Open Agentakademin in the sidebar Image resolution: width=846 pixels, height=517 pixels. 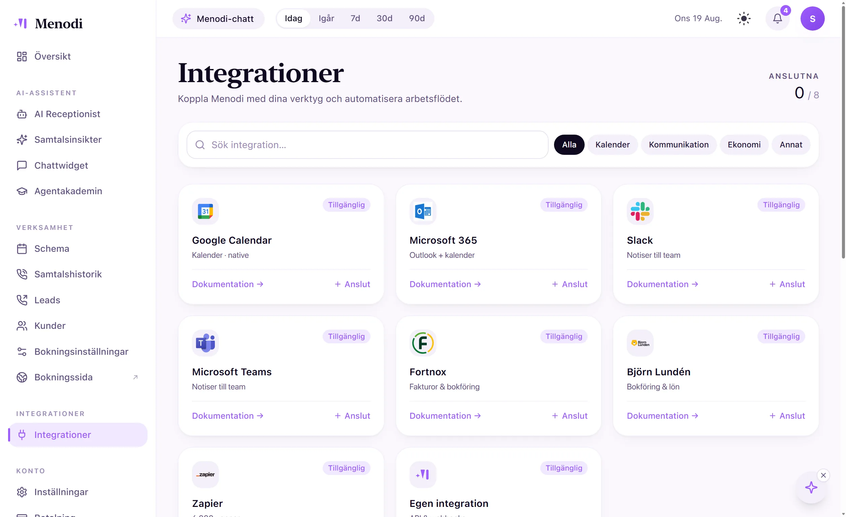[77, 191]
